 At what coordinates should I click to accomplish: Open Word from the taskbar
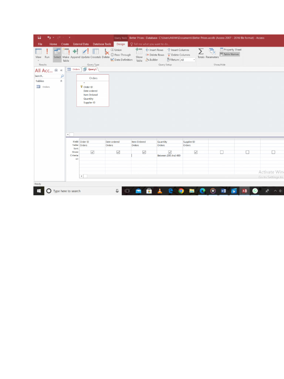(x=223, y=191)
